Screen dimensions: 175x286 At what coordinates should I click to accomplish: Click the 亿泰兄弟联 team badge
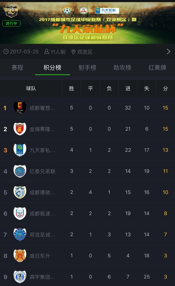point(20,171)
